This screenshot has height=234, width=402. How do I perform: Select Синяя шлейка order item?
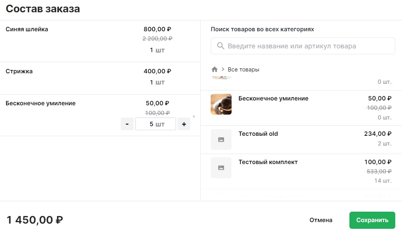click(x=100, y=41)
